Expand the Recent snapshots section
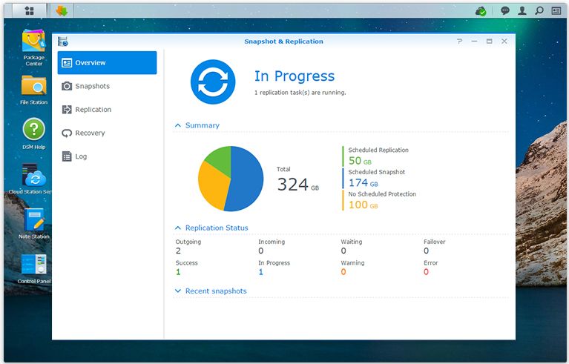This screenshot has height=364, width=569. pyautogui.click(x=178, y=291)
